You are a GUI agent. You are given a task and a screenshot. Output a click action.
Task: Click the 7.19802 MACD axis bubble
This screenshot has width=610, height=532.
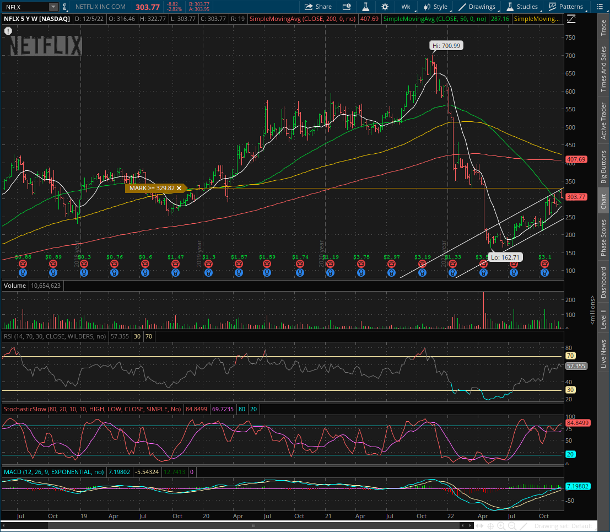click(577, 486)
